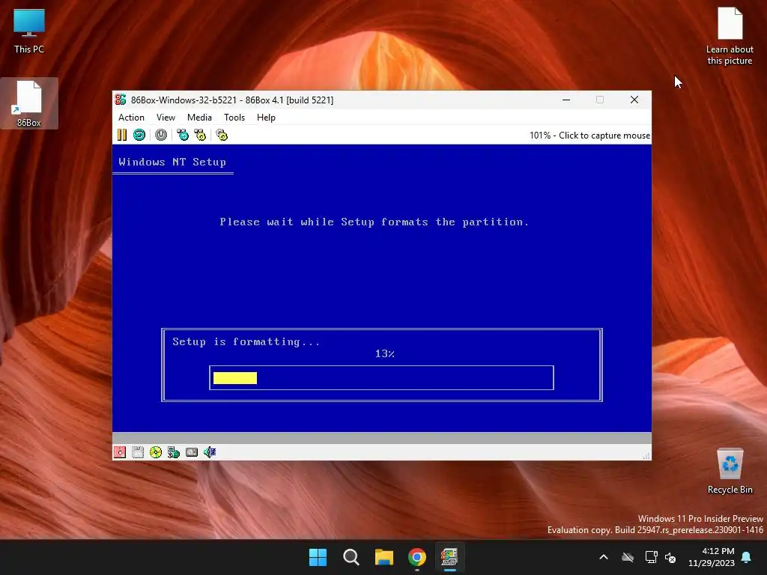The width and height of the screenshot is (767, 575).
Task: Open taskbar Search
Action: click(x=351, y=557)
